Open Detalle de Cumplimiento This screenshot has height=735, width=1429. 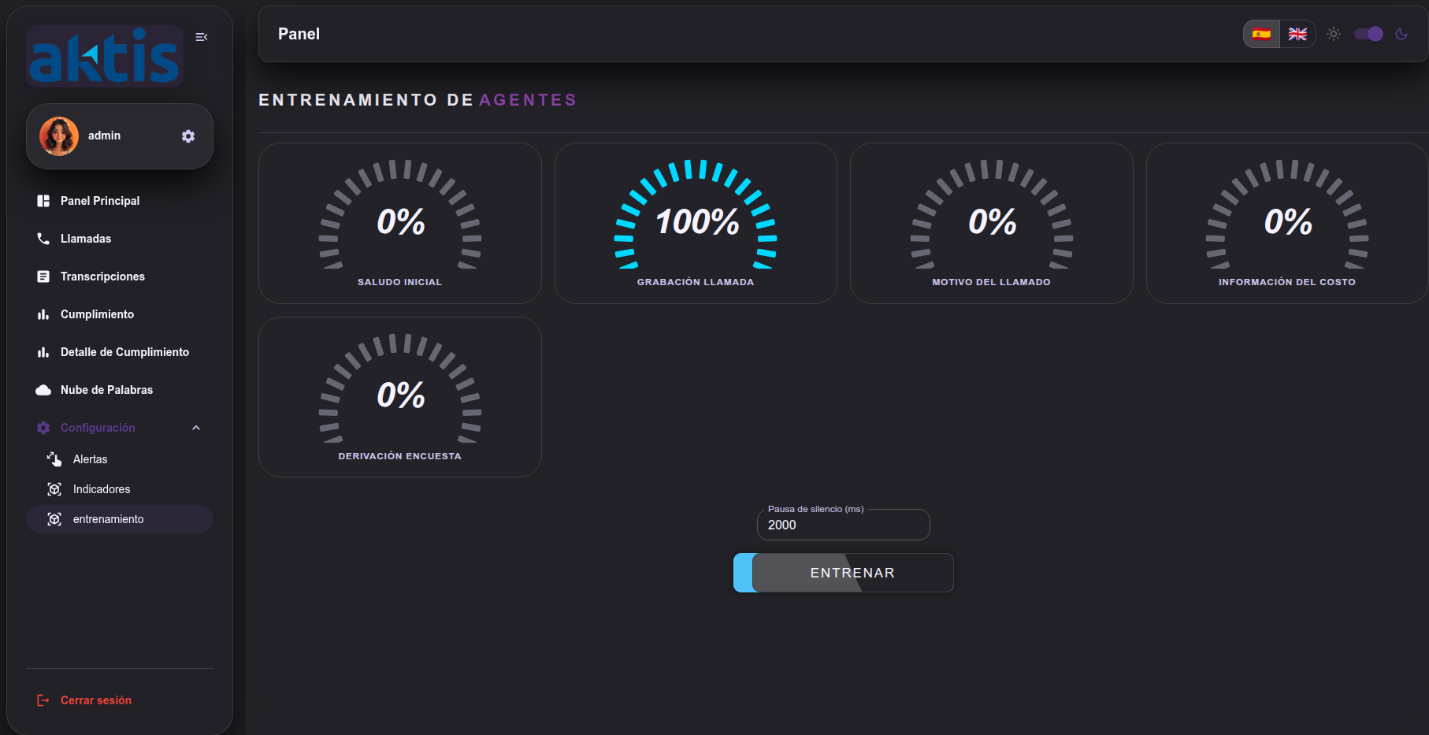pos(120,352)
